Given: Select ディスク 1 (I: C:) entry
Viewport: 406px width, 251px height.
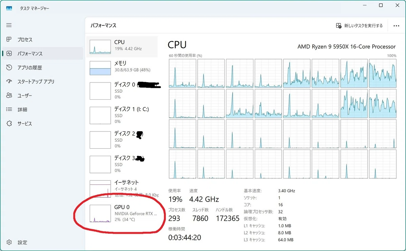Looking at the screenshot, I should (122, 115).
